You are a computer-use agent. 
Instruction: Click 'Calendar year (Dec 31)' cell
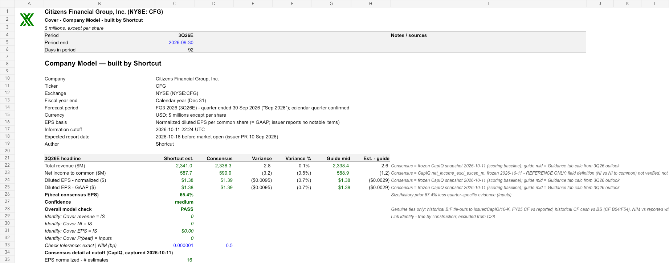click(181, 100)
